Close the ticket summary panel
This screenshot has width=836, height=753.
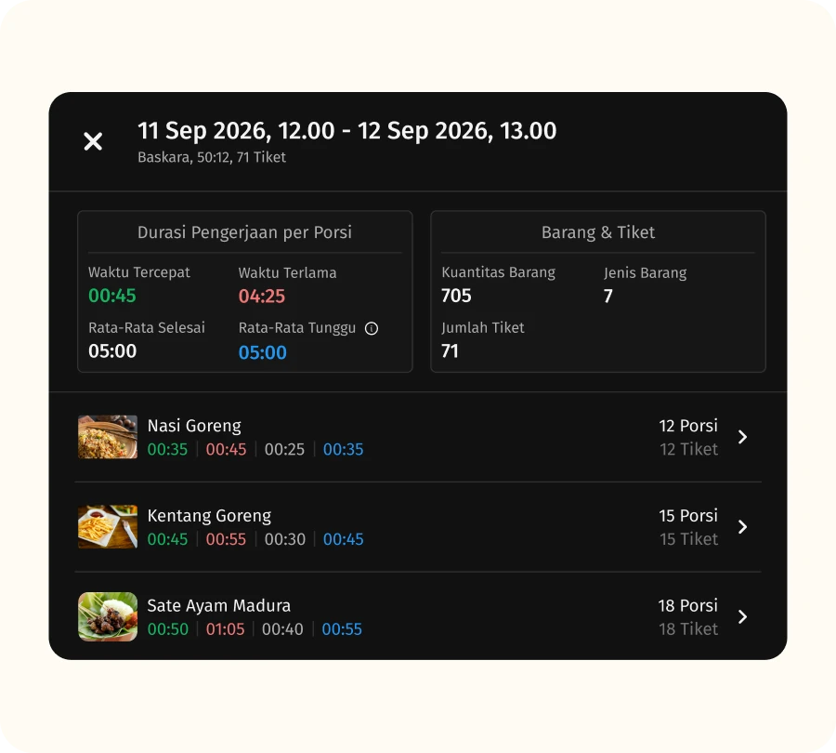tap(93, 141)
